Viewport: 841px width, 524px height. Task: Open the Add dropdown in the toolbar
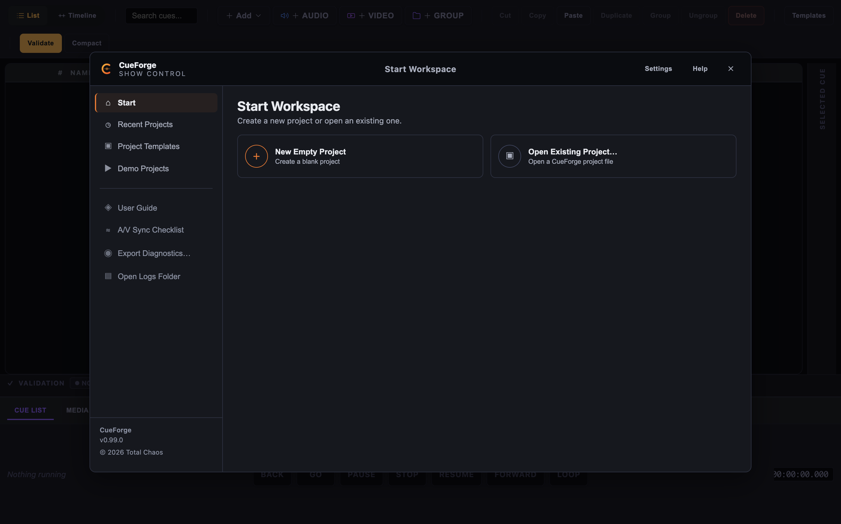pos(244,16)
